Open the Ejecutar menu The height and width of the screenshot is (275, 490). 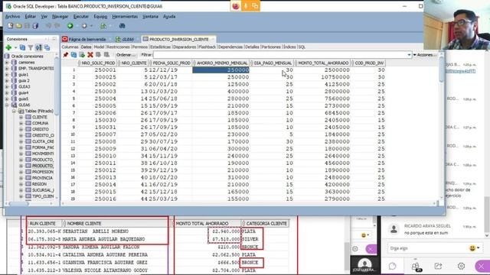click(81, 17)
